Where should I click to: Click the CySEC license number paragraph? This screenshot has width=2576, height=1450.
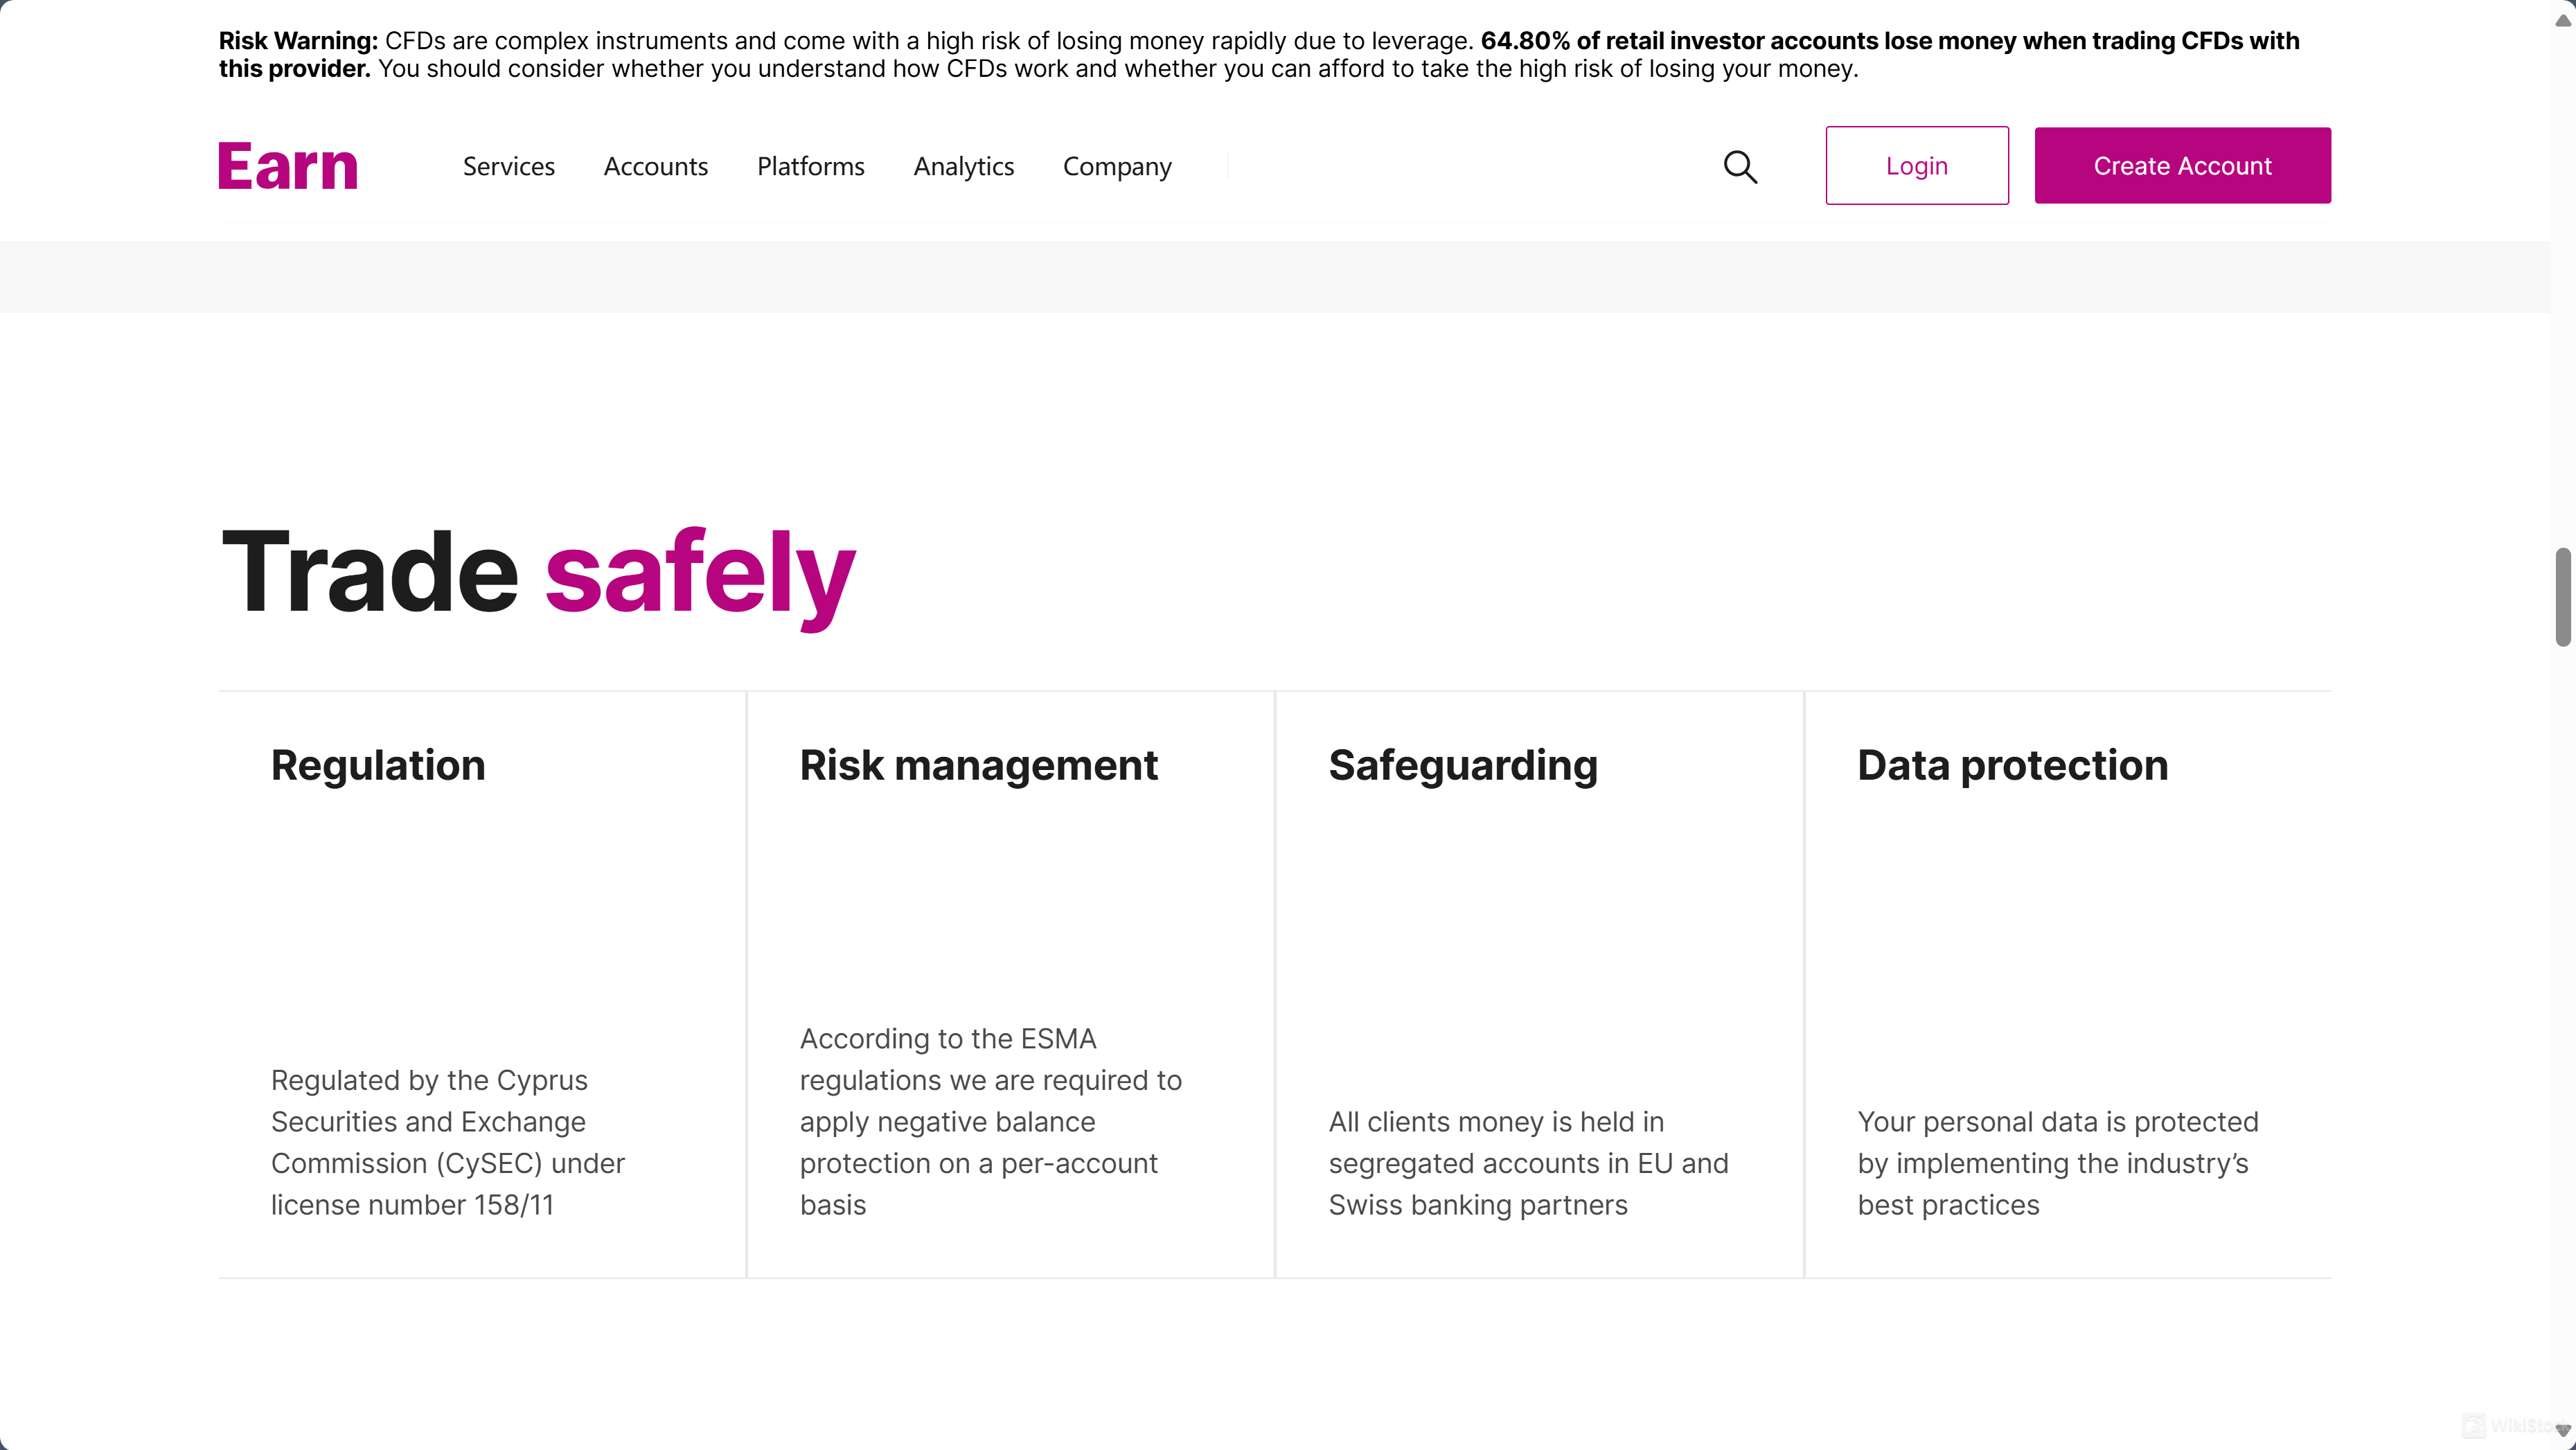point(447,1142)
